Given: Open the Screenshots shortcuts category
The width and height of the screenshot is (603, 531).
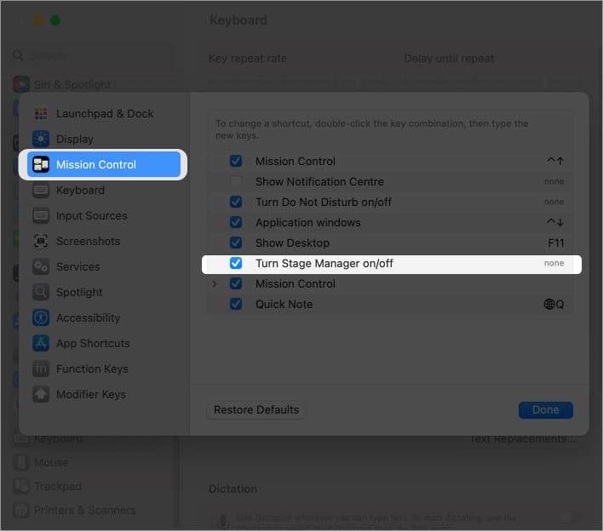Looking at the screenshot, I should pos(104,241).
